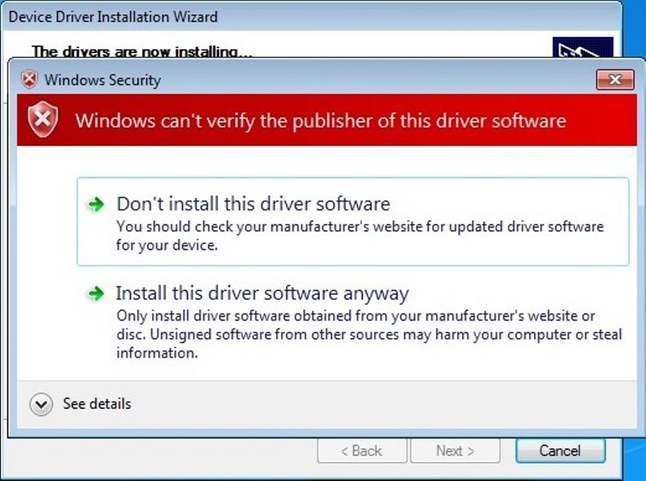Click the blue desktop area beside the wizard
The image size is (646, 481).
pyautogui.click(x=635, y=247)
